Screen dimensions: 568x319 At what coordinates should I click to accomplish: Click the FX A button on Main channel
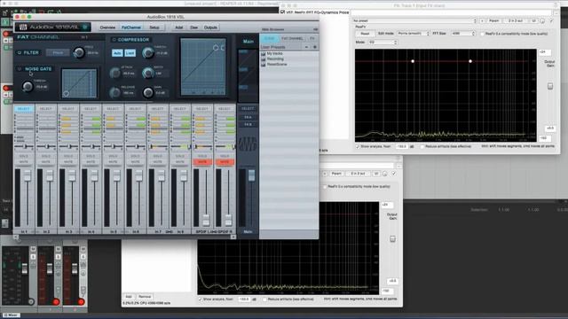tap(248, 118)
